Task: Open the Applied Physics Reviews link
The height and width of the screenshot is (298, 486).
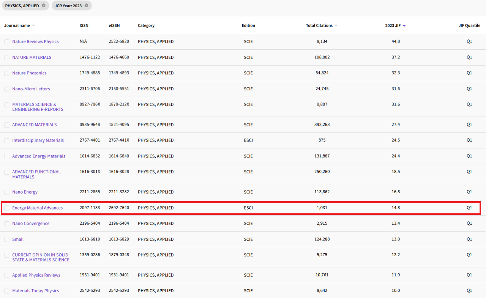Action: click(36, 275)
